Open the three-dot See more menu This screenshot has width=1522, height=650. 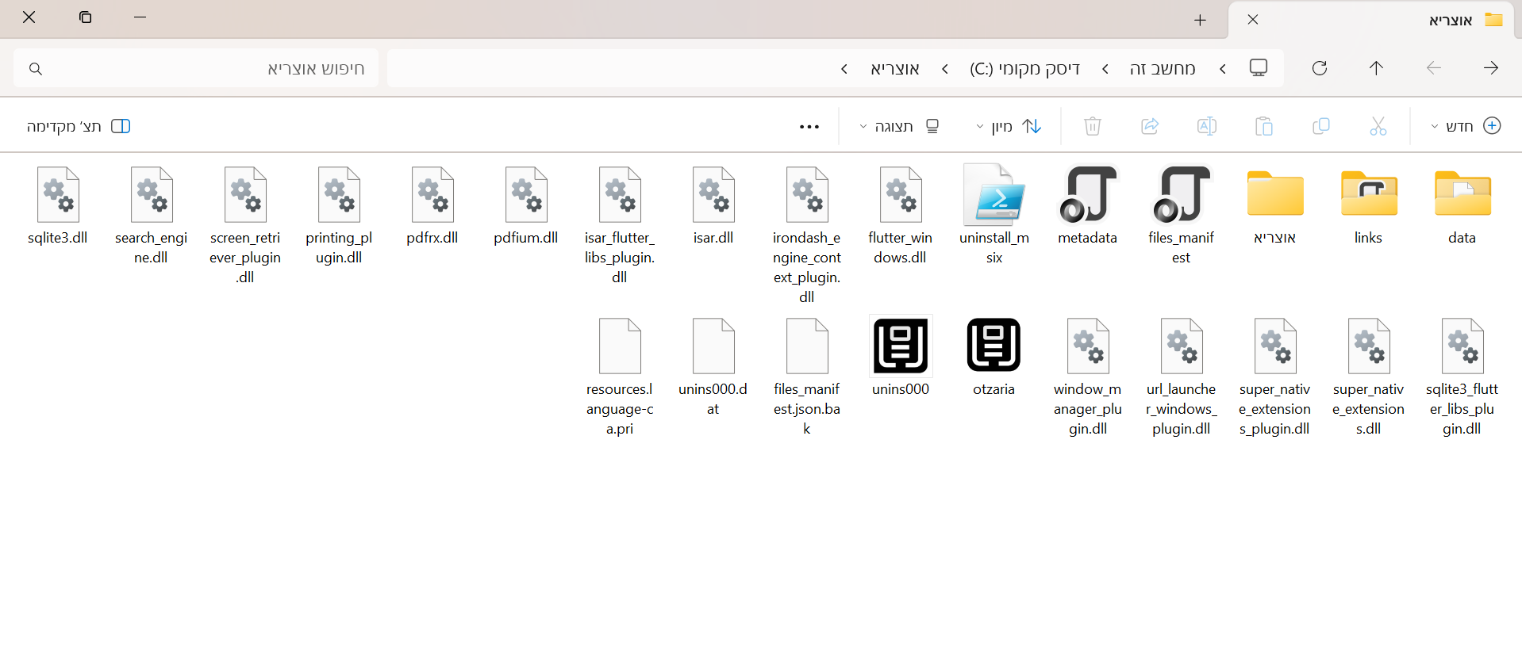click(x=809, y=127)
